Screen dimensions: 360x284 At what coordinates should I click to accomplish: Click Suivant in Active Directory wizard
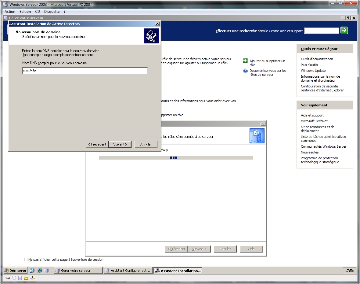pos(120,144)
